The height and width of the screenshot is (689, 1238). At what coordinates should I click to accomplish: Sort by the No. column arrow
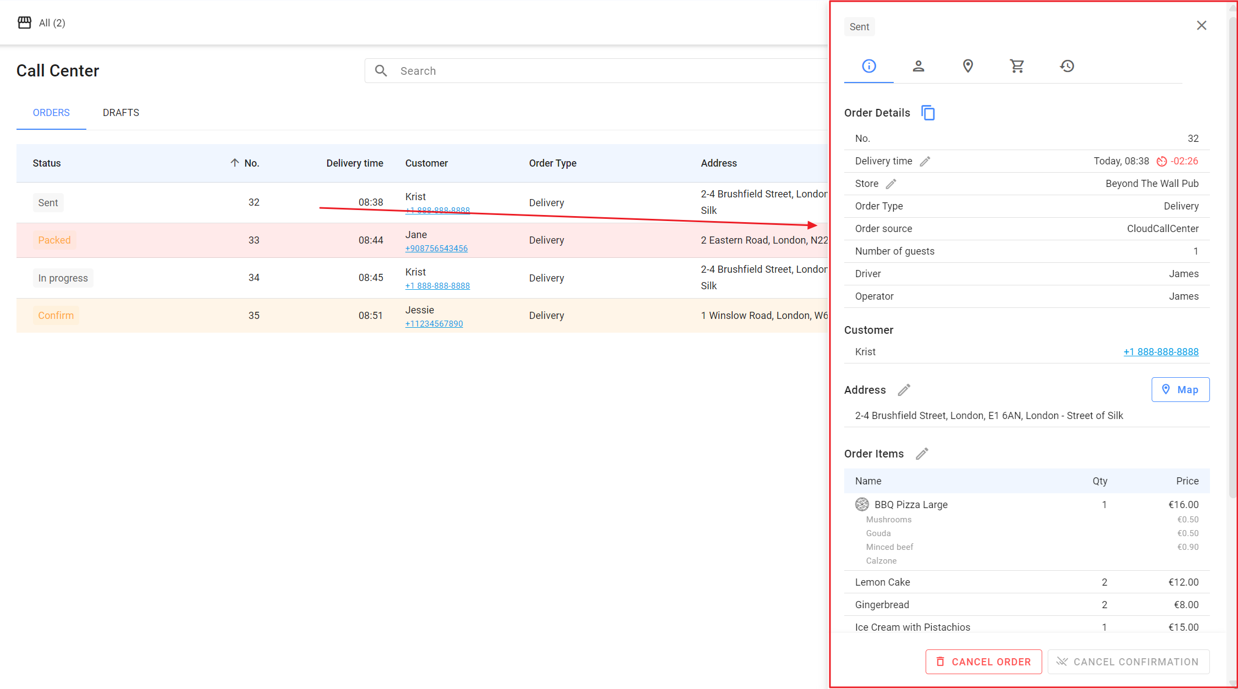235,163
